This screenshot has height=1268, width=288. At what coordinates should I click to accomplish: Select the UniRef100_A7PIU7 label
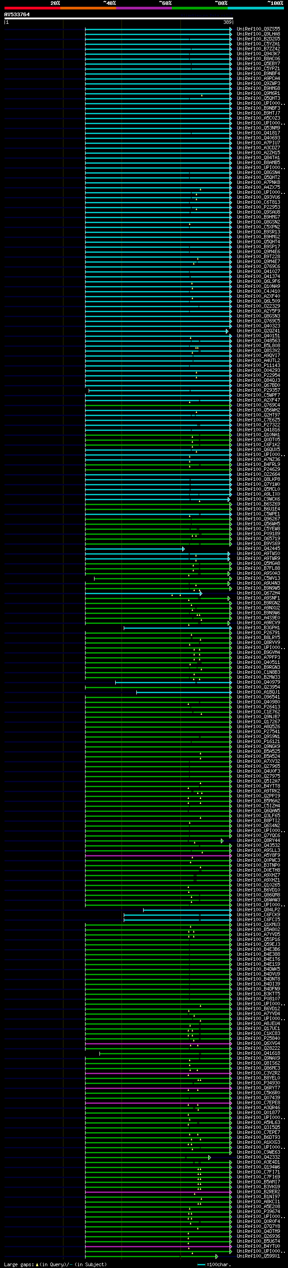coord(258,143)
